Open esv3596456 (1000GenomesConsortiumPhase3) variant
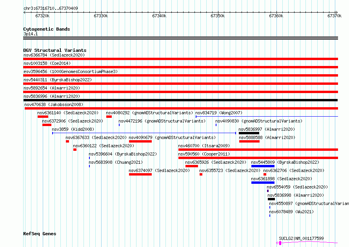The image size is (349, 247). tap(71, 71)
